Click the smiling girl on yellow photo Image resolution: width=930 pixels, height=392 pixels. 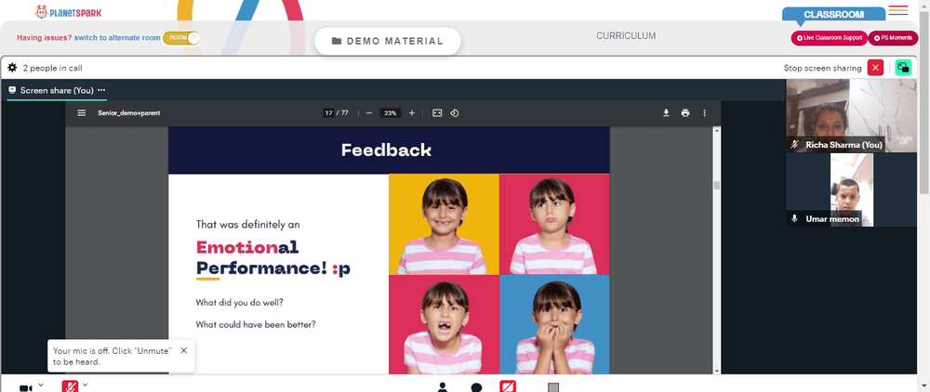click(444, 225)
